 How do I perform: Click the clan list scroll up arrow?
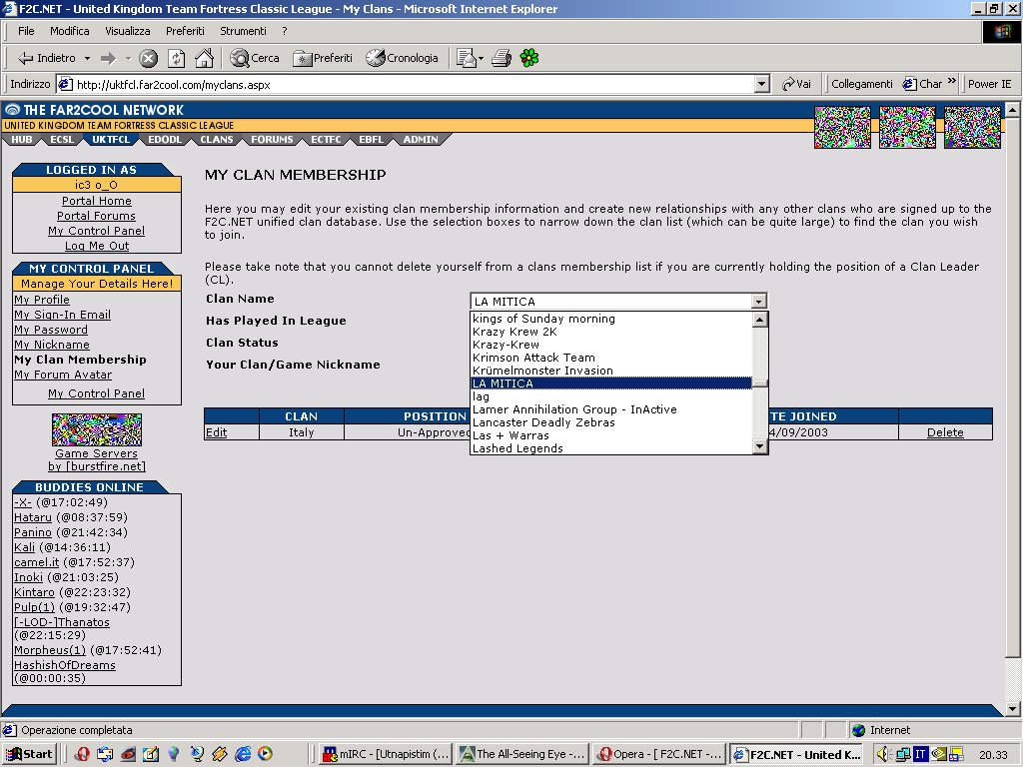[759, 320]
